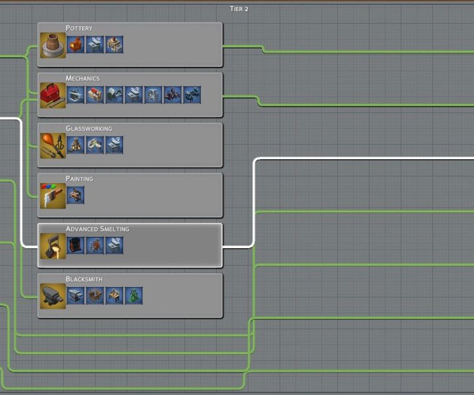
Task: Click the third unlock icon in Advanced Smelting
Action: (x=115, y=246)
